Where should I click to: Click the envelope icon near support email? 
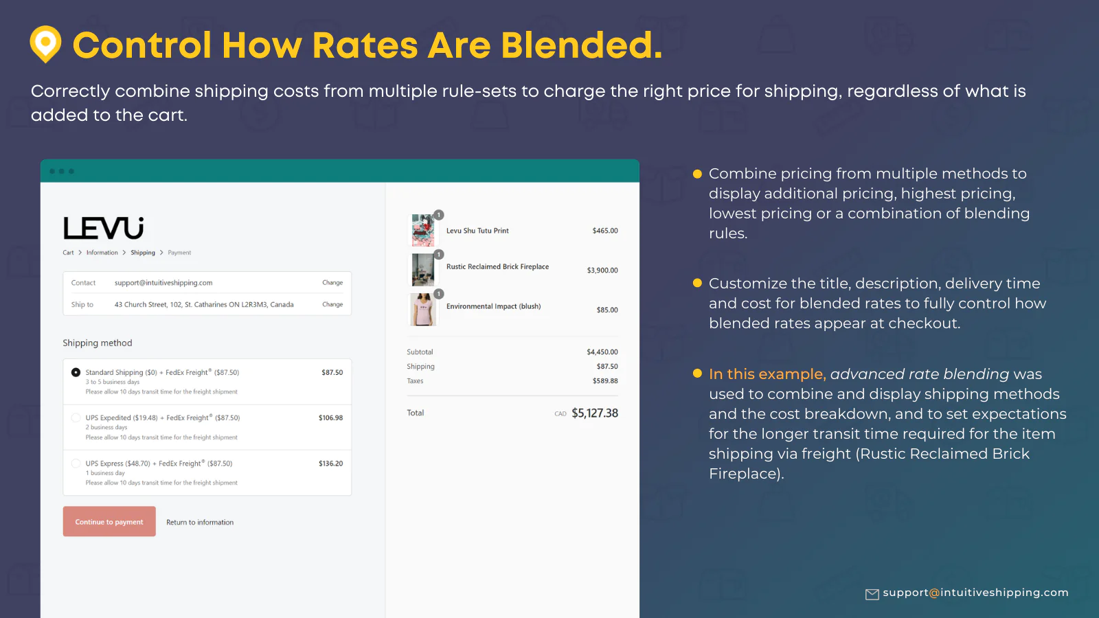click(x=872, y=594)
